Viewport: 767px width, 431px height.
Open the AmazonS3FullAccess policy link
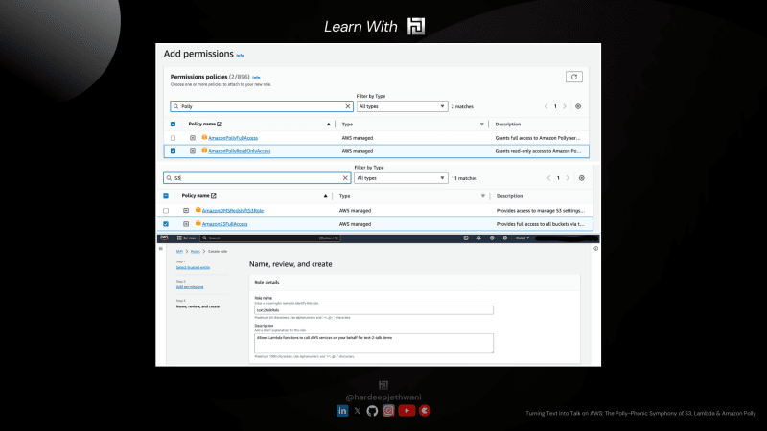click(224, 224)
